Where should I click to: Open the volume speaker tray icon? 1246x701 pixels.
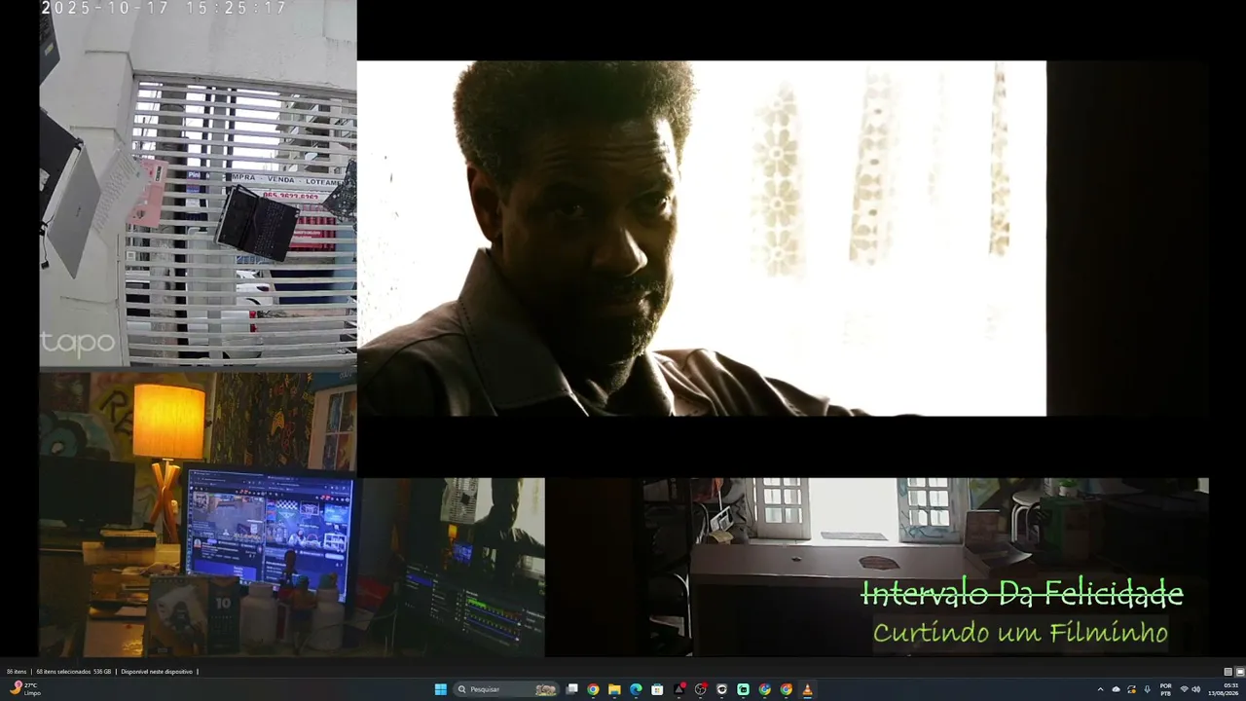[1196, 689]
